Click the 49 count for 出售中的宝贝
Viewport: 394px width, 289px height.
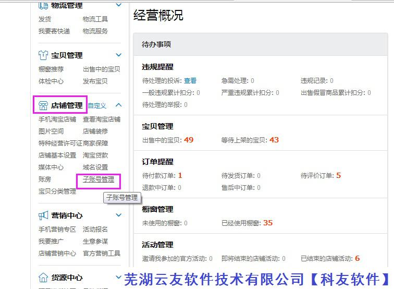[x=189, y=140]
